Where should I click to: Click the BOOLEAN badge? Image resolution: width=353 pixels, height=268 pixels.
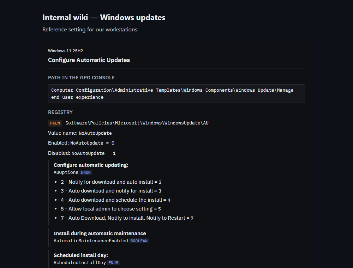pos(139,241)
